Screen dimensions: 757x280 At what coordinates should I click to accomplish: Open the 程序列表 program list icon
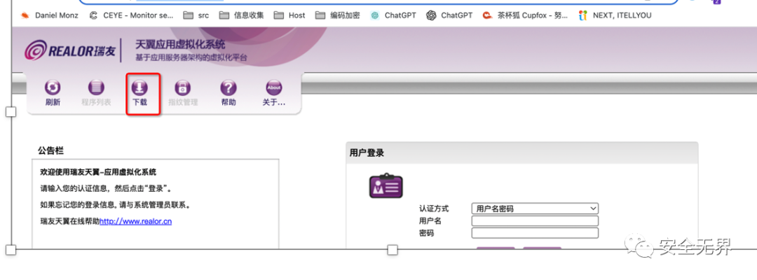96,87
